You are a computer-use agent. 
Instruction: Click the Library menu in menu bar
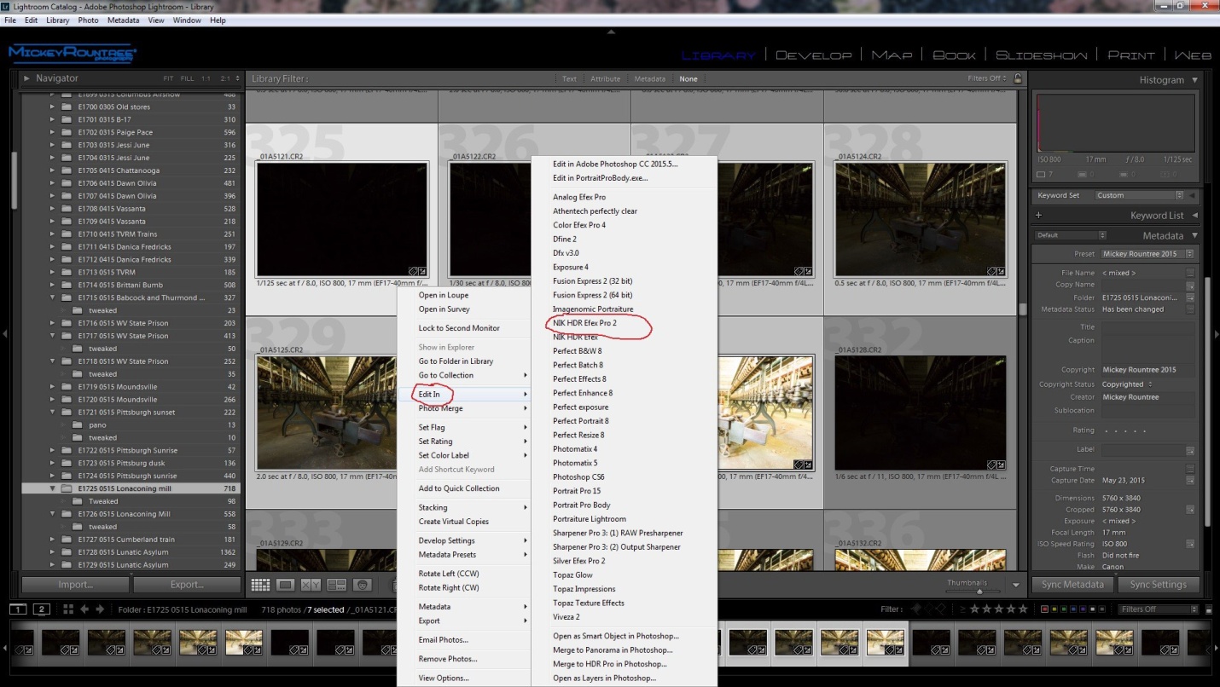pyautogui.click(x=58, y=20)
